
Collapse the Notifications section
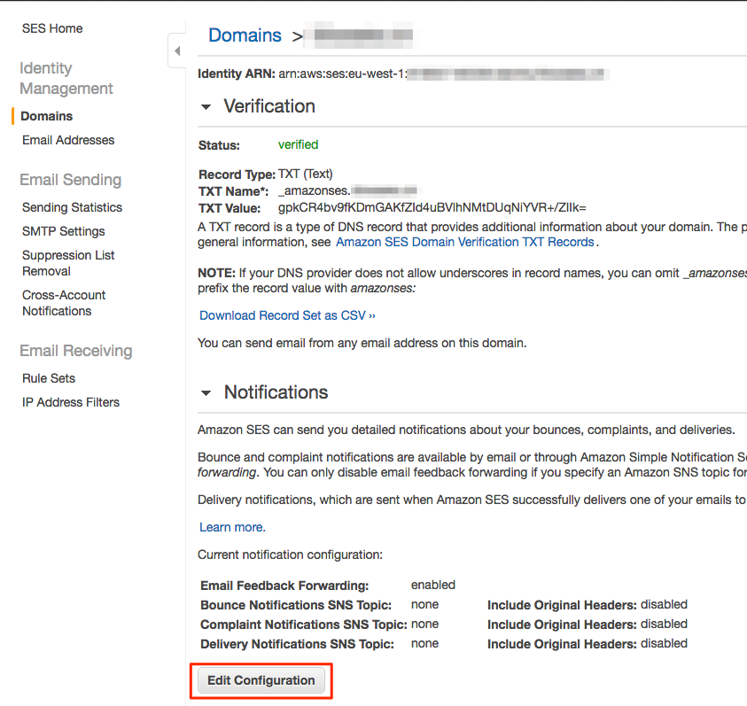(x=206, y=392)
